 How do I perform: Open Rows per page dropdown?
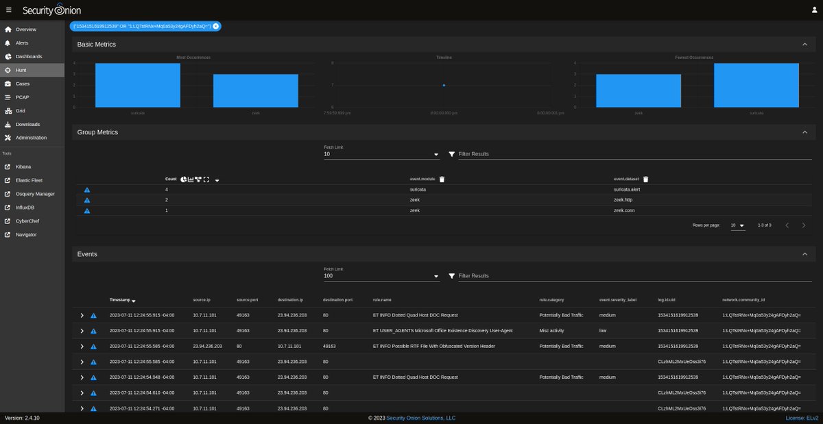click(x=738, y=225)
